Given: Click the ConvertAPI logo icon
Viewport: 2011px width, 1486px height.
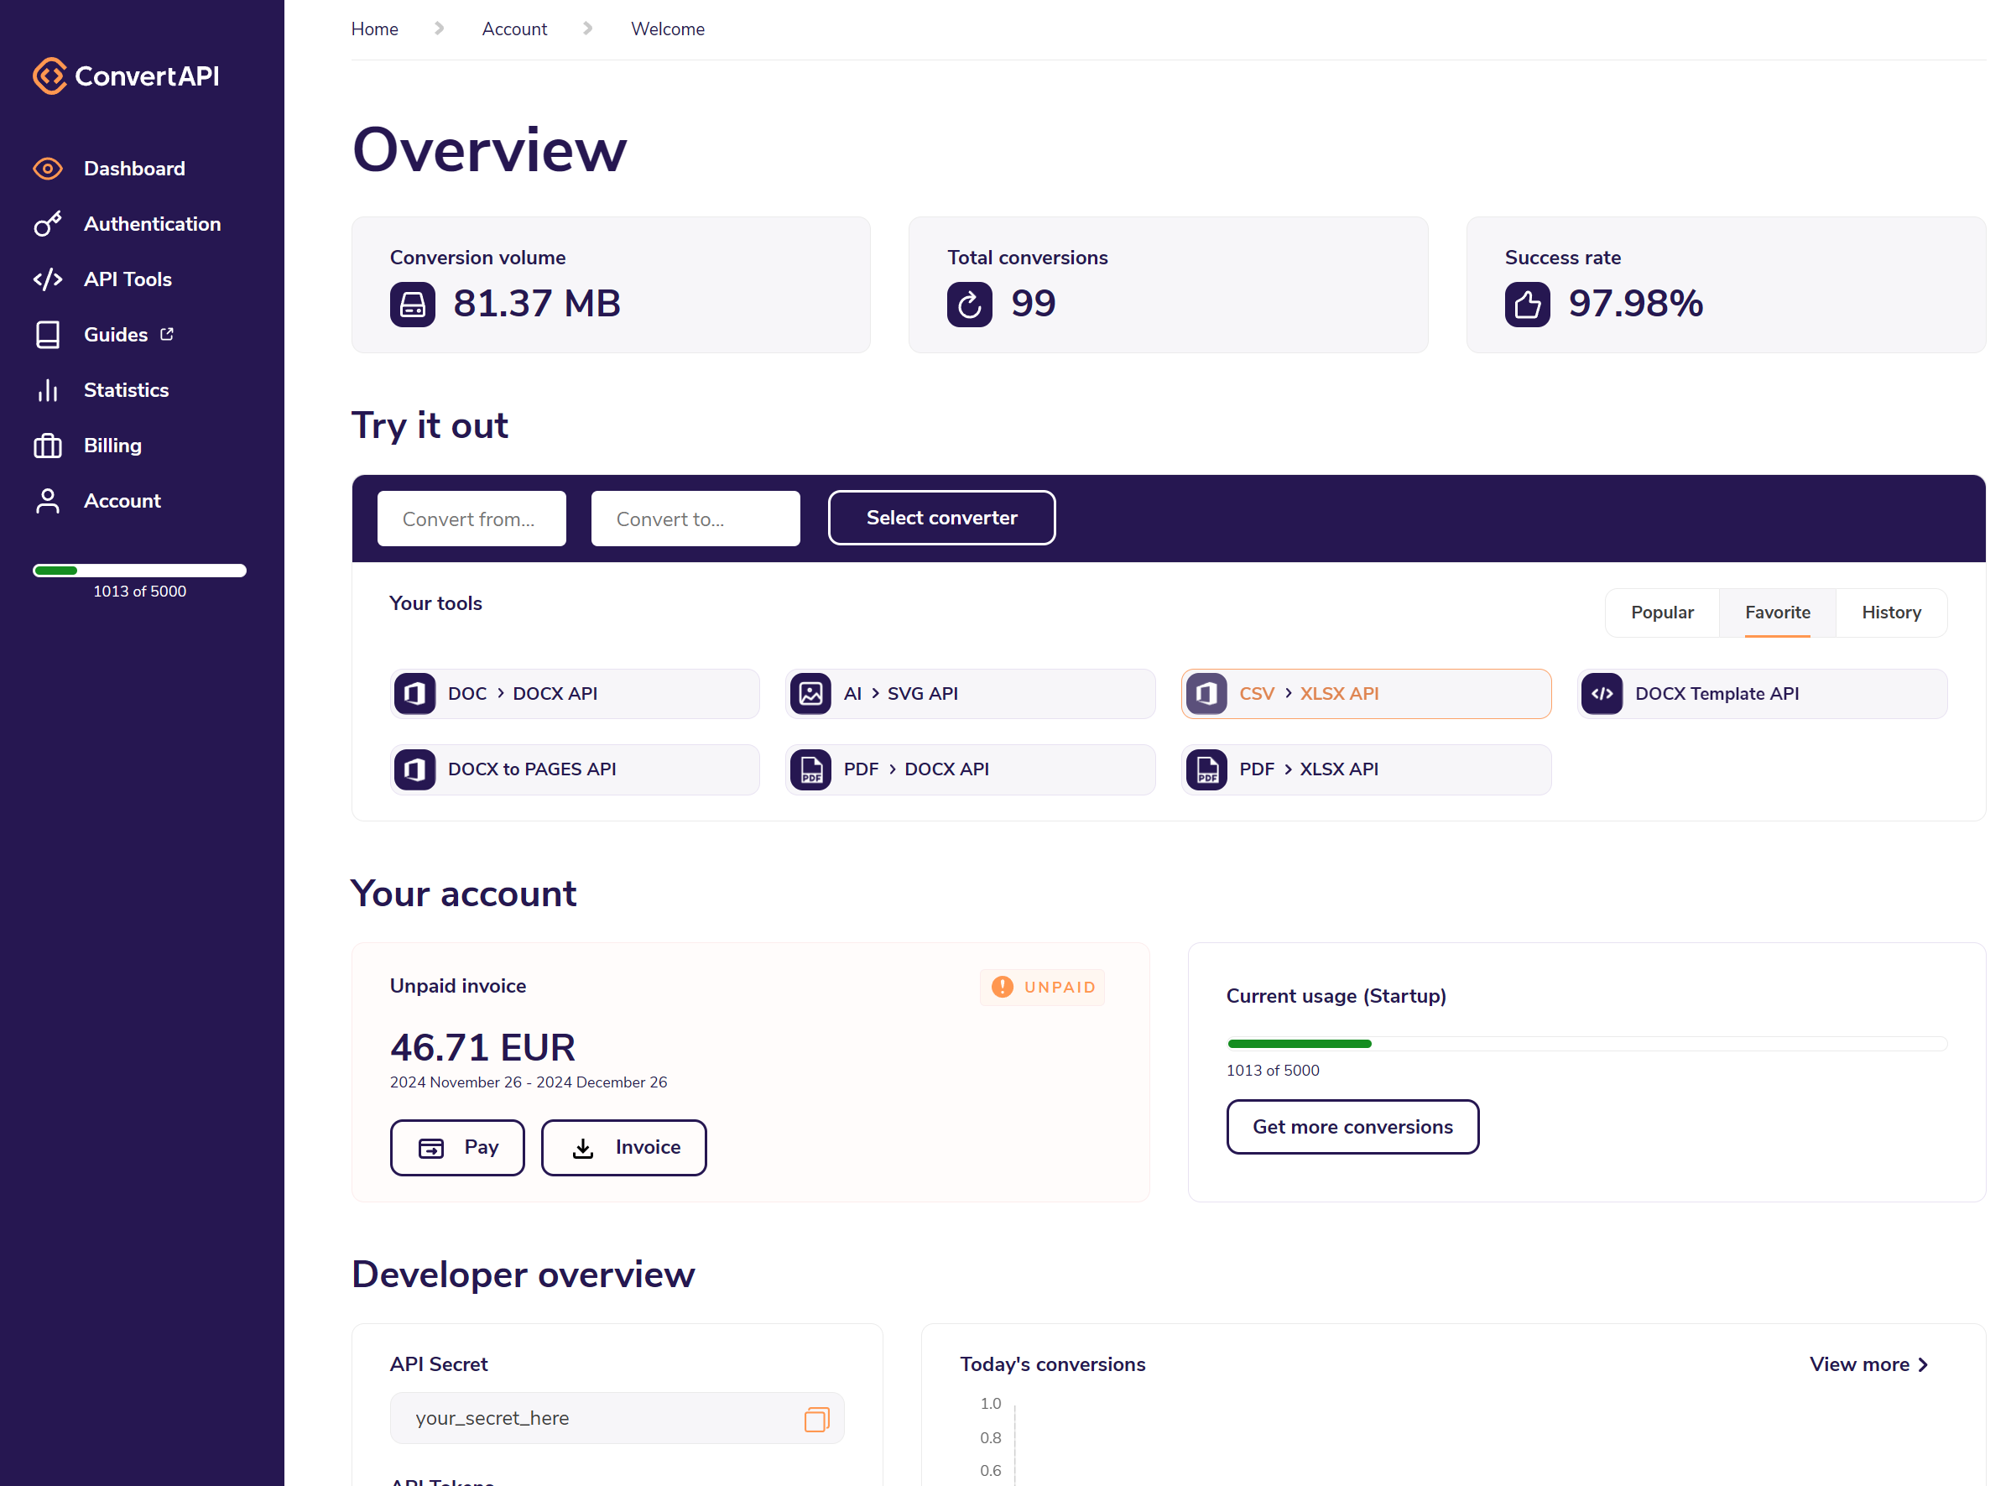Looking at the screenshot, I should (49, 76).
